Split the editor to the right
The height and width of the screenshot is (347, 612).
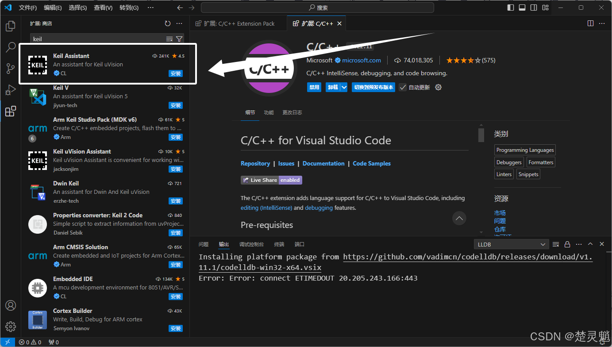590,23
